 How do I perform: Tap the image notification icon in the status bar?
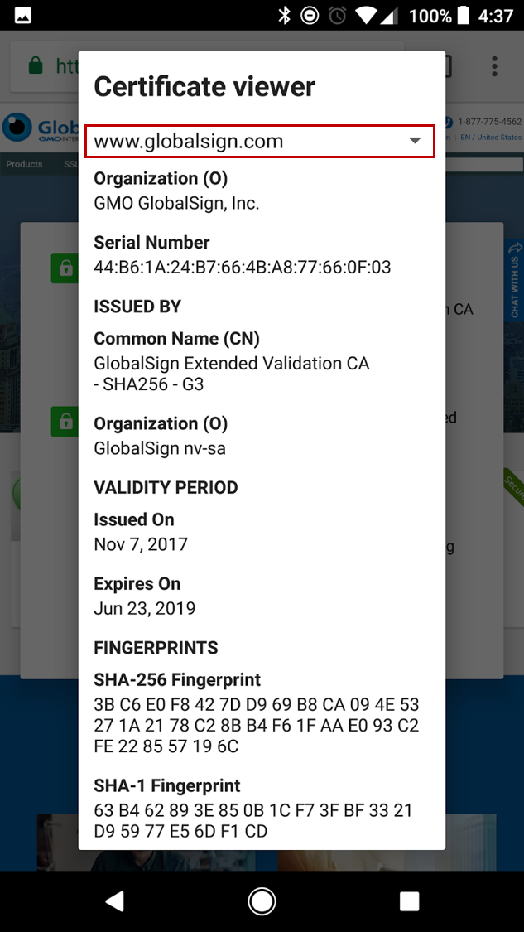pos(23,15)
